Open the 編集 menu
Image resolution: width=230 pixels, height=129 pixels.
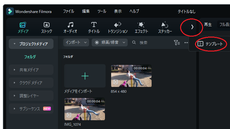(86, 11)
